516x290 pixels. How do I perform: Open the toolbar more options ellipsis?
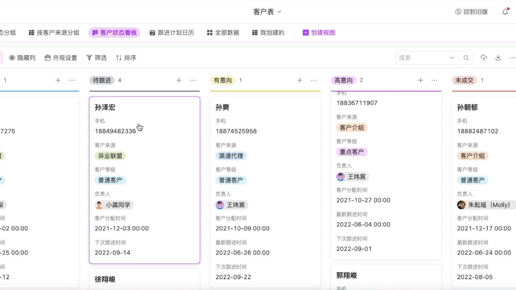(512, 58)
